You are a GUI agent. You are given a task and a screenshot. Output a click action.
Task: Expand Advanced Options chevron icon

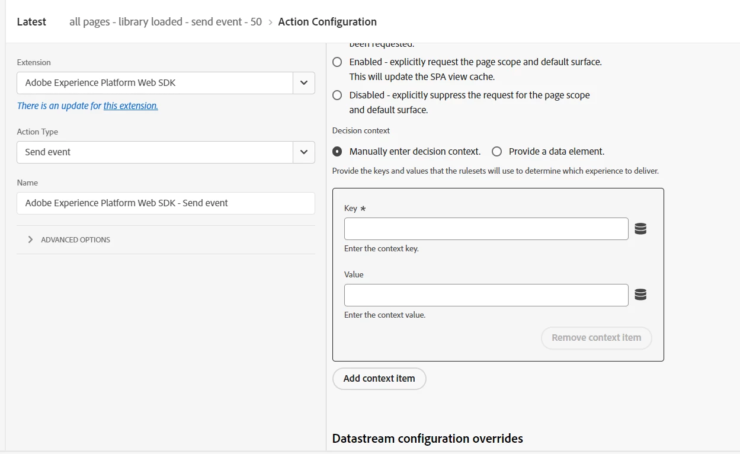[30, 239]
